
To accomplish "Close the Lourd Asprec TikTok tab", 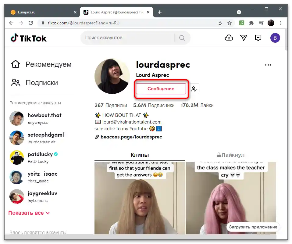I will point(148,12).
